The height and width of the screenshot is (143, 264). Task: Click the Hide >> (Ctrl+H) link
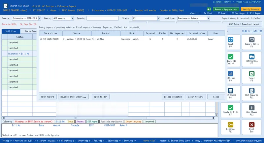252,31
